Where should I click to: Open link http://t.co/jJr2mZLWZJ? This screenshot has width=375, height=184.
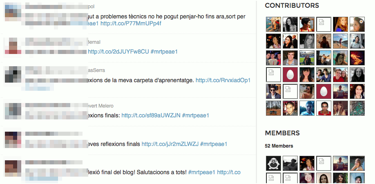[x=170, y=144]
